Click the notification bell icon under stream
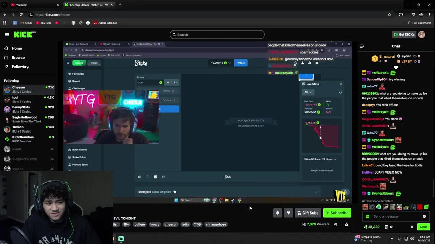 [277, 213]
